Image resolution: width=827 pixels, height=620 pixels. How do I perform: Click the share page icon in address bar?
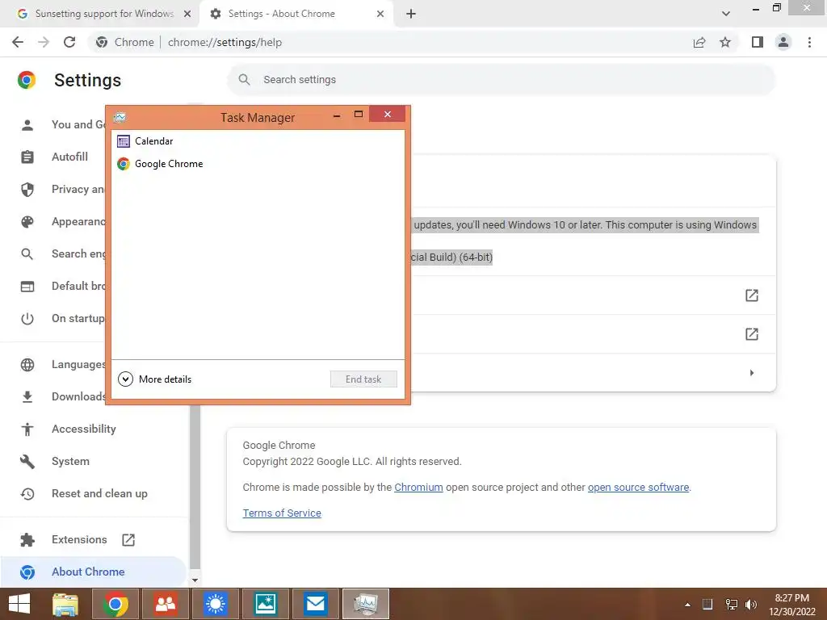pos(699,42)
